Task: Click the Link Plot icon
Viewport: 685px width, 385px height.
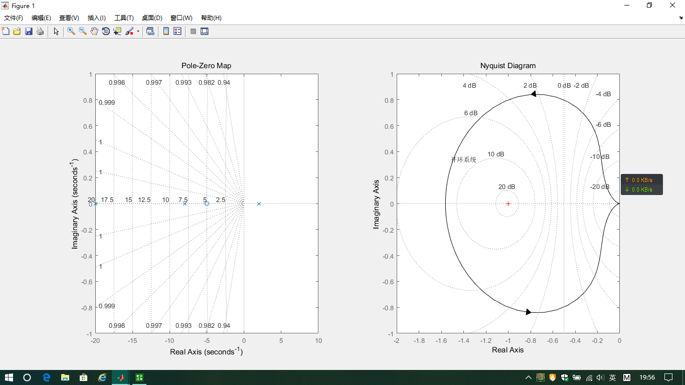Action: (150, 31)
